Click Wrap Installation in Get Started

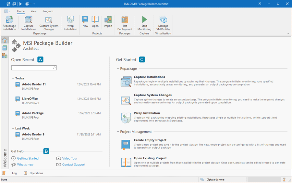point(147,113)
